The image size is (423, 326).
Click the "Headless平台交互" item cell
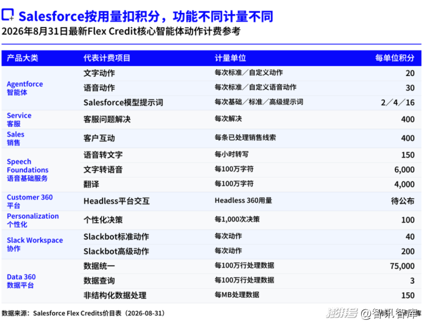click(x=116, y=201)
